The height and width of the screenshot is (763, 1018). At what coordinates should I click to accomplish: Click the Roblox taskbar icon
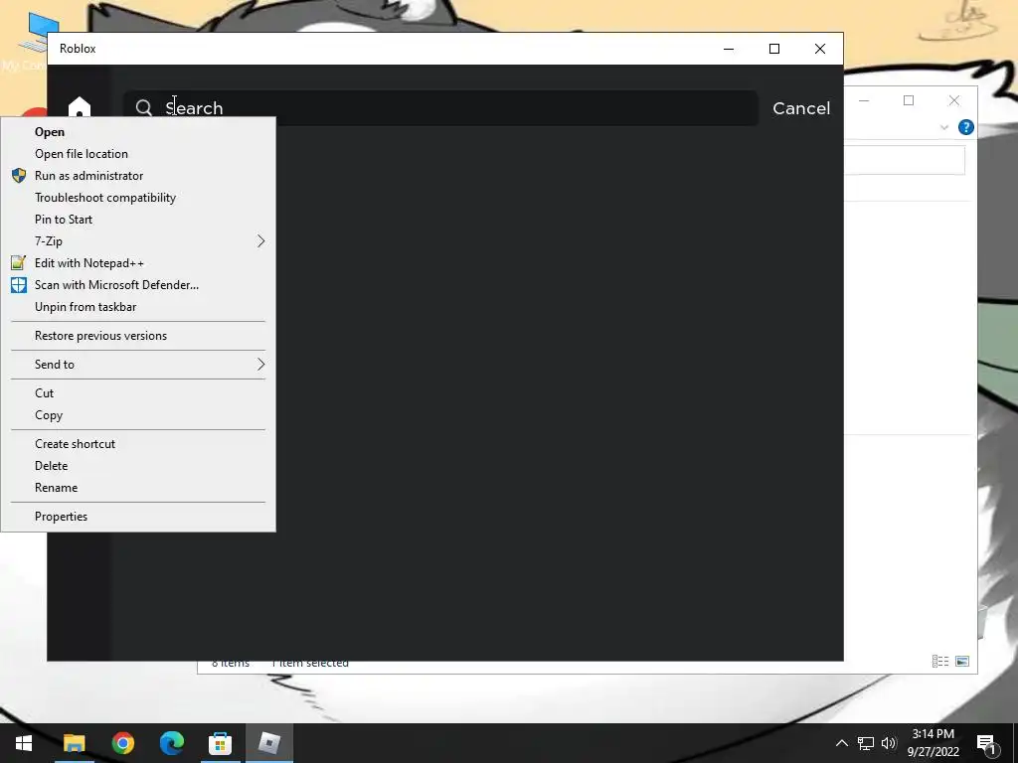click(268, 743)
